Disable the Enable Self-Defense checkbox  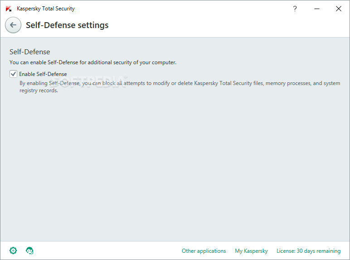13,74
